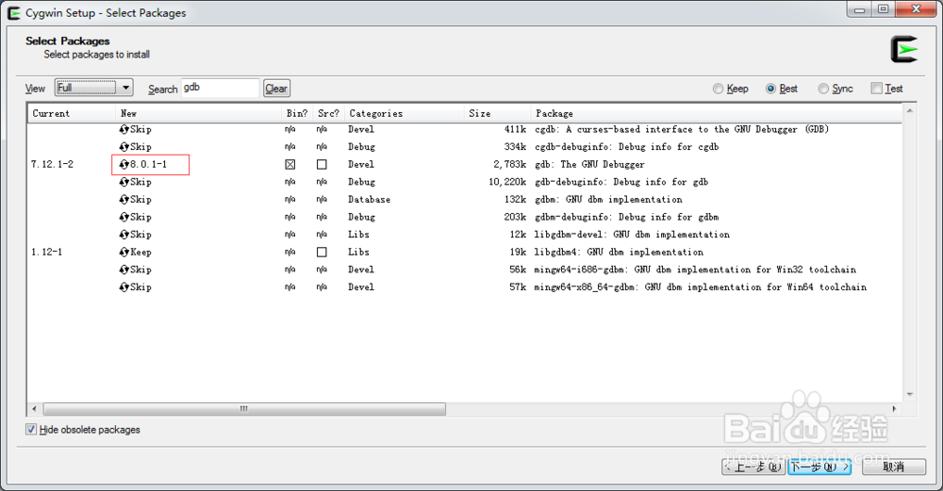The width and height of the screenshot is (943, 491).
Task: Toggle Src checkbox for libgdbm4 package
Action: coord(322,252)
